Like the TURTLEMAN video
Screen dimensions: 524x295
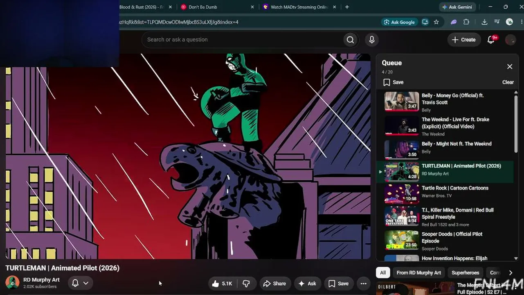pyautogui.click(x=222, y=284)
